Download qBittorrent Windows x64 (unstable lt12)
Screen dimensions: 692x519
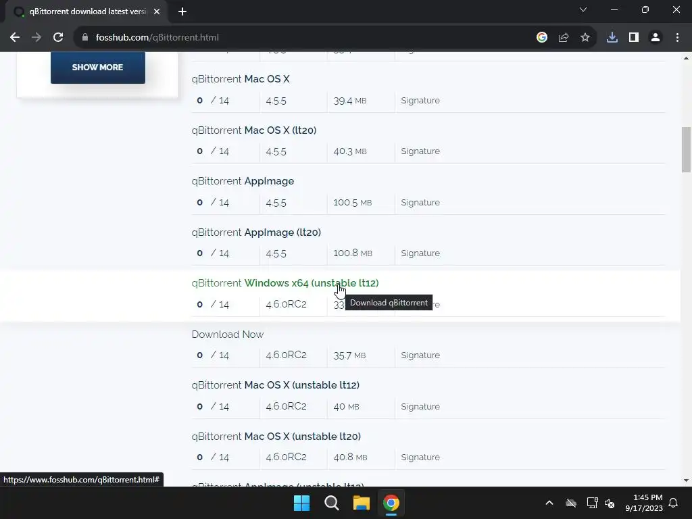click(285, 283)
